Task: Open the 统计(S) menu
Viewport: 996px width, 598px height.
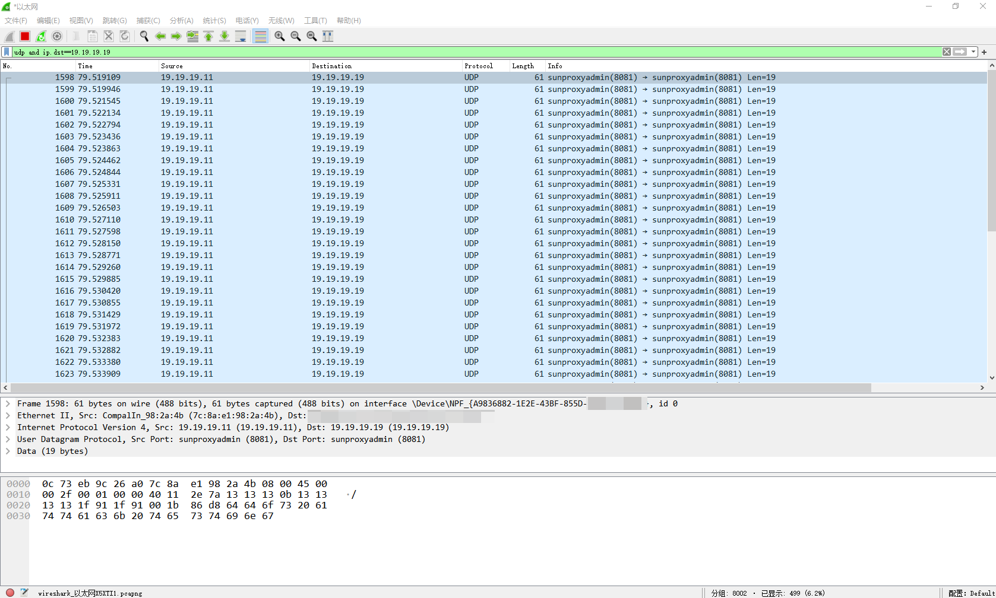Action: click(214, 21)
